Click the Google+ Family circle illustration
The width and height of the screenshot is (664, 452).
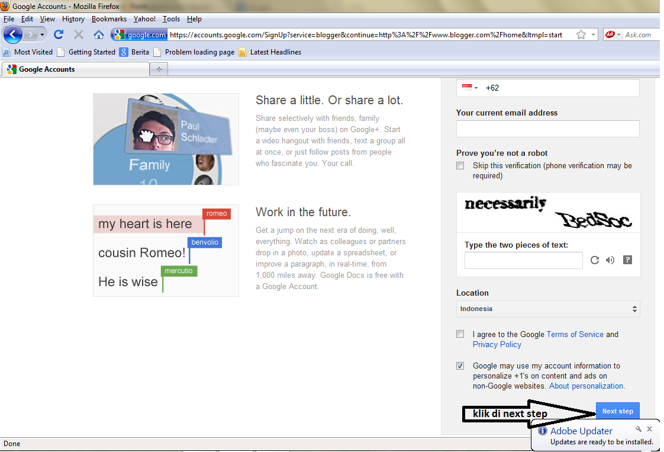(166, 139)
